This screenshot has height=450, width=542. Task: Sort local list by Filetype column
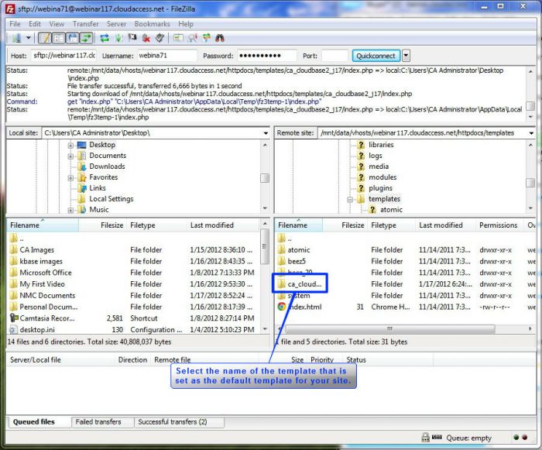click(x=156, y=225)
